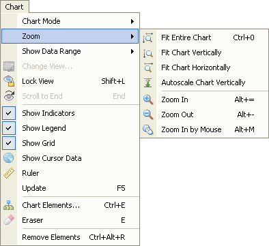The image size is (269, 246).
Task: Activate the Eraser tool entry
Action: point(70,220)
